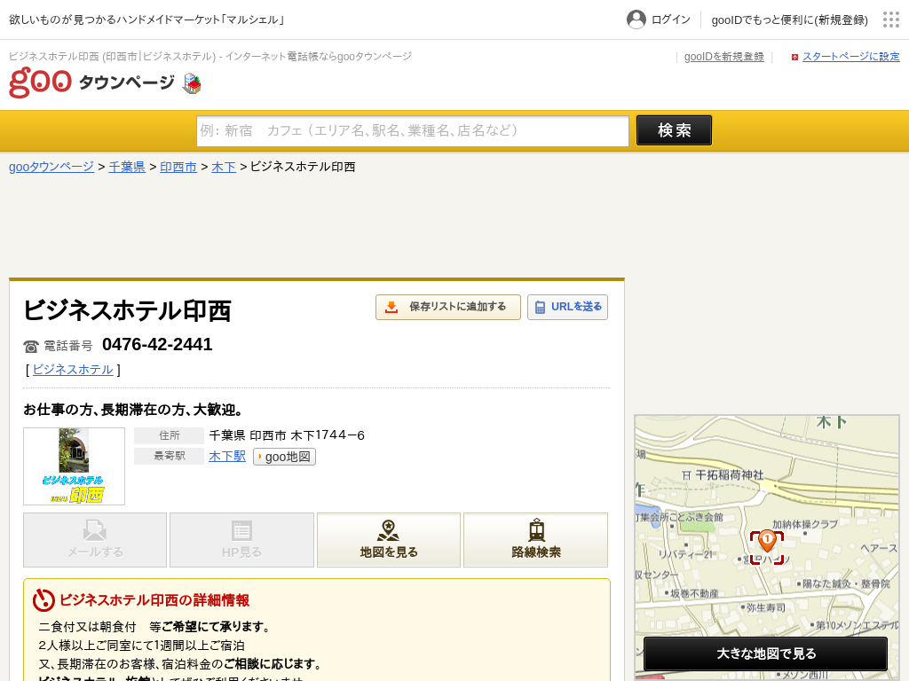Click the 路線検索 button
Screen dimensions: 909x681
535,540
